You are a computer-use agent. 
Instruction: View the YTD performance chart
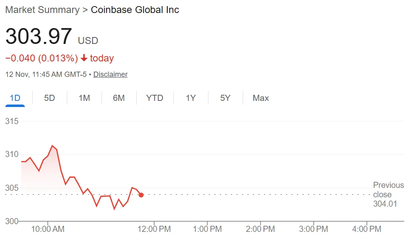(155, 98)
